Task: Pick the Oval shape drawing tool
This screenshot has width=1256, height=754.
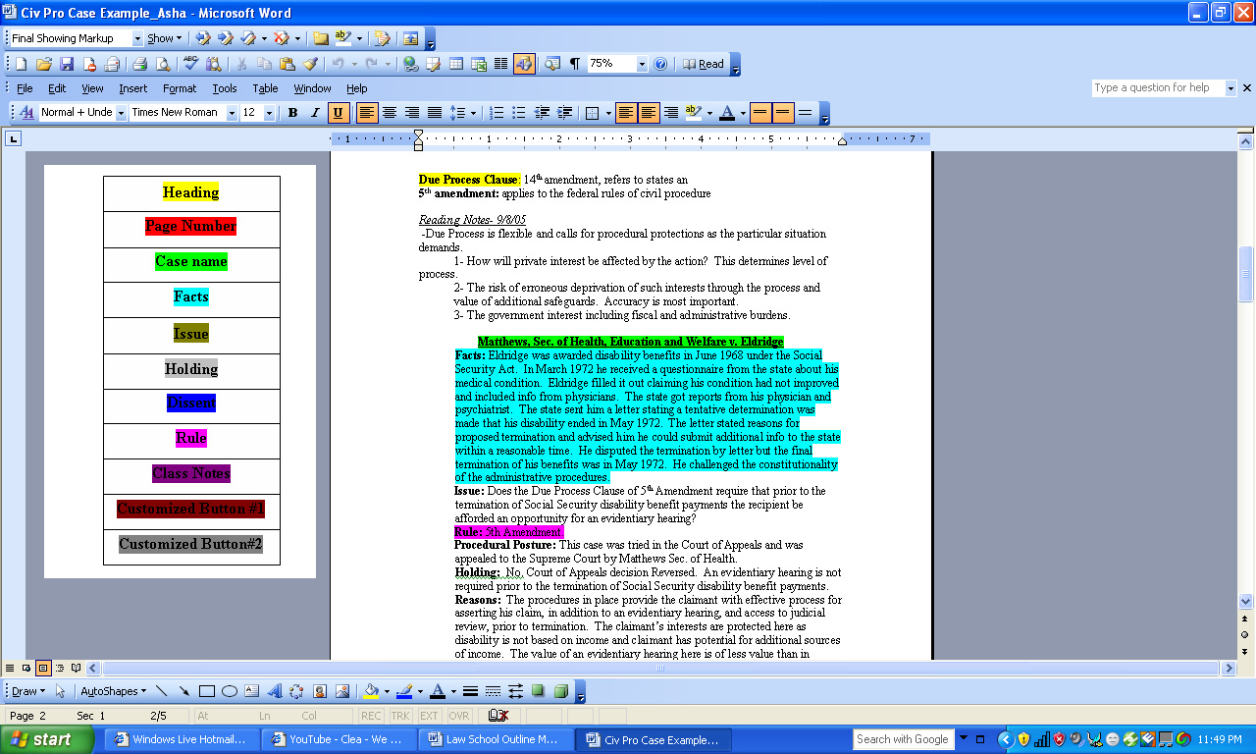Action: tap(229, 691)
